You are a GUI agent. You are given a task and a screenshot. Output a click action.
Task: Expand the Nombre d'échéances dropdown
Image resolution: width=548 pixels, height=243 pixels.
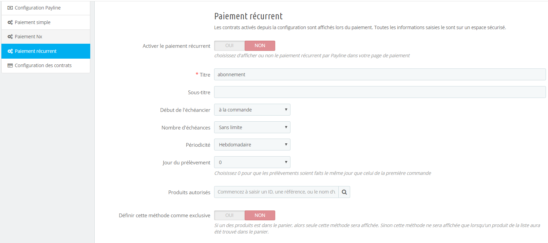point(252,127)
